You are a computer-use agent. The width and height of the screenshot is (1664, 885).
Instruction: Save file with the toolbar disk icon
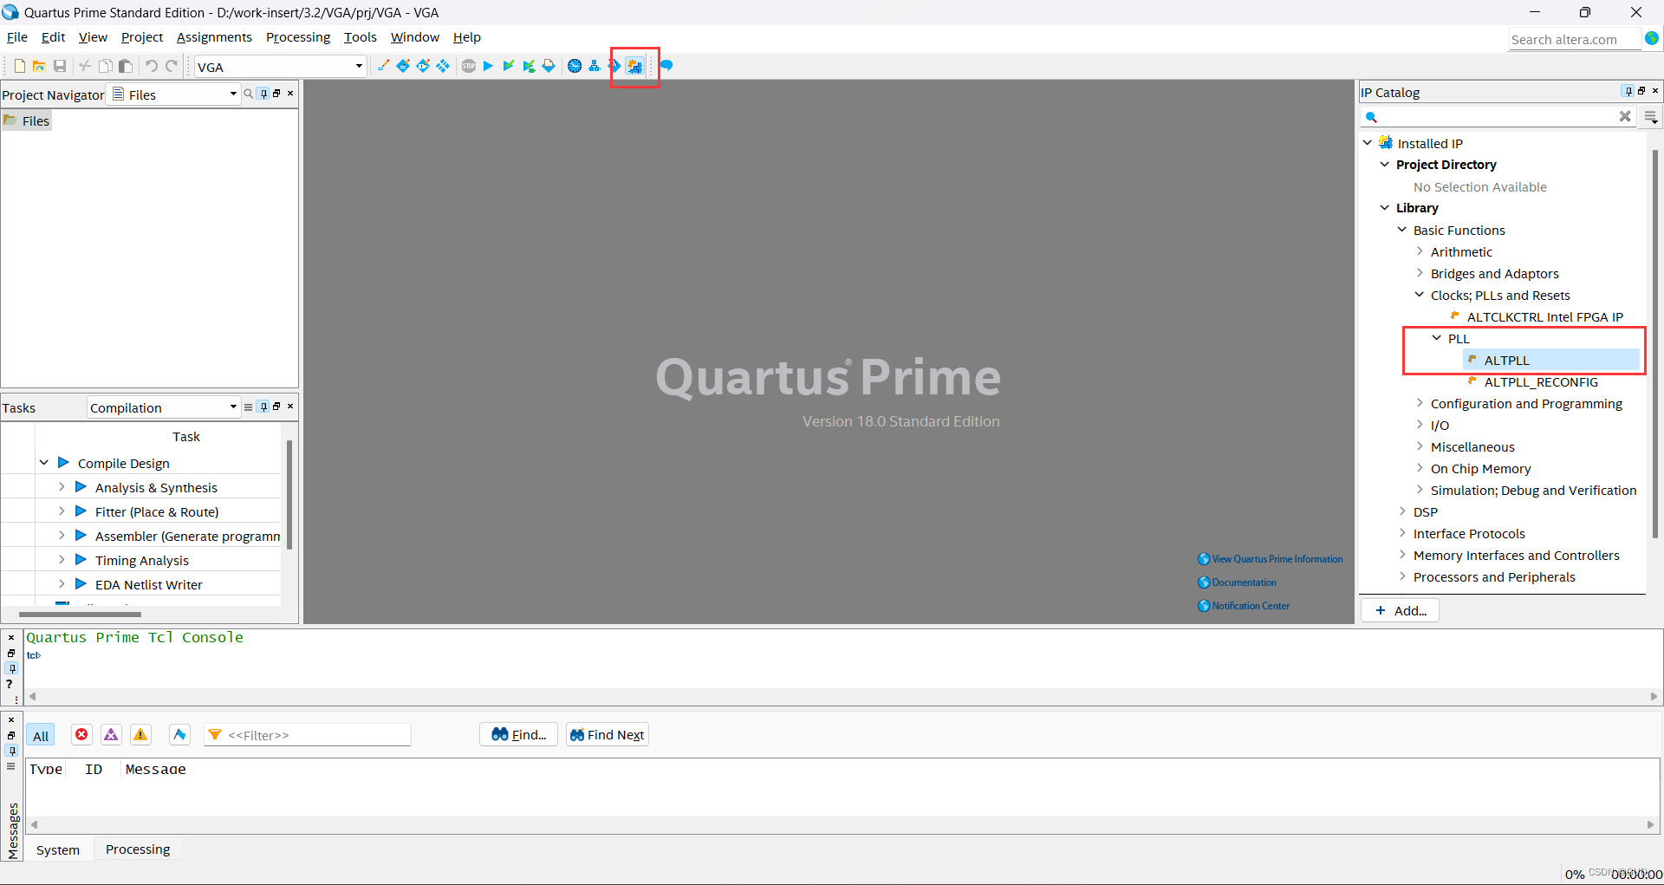(x=60, y=66)
